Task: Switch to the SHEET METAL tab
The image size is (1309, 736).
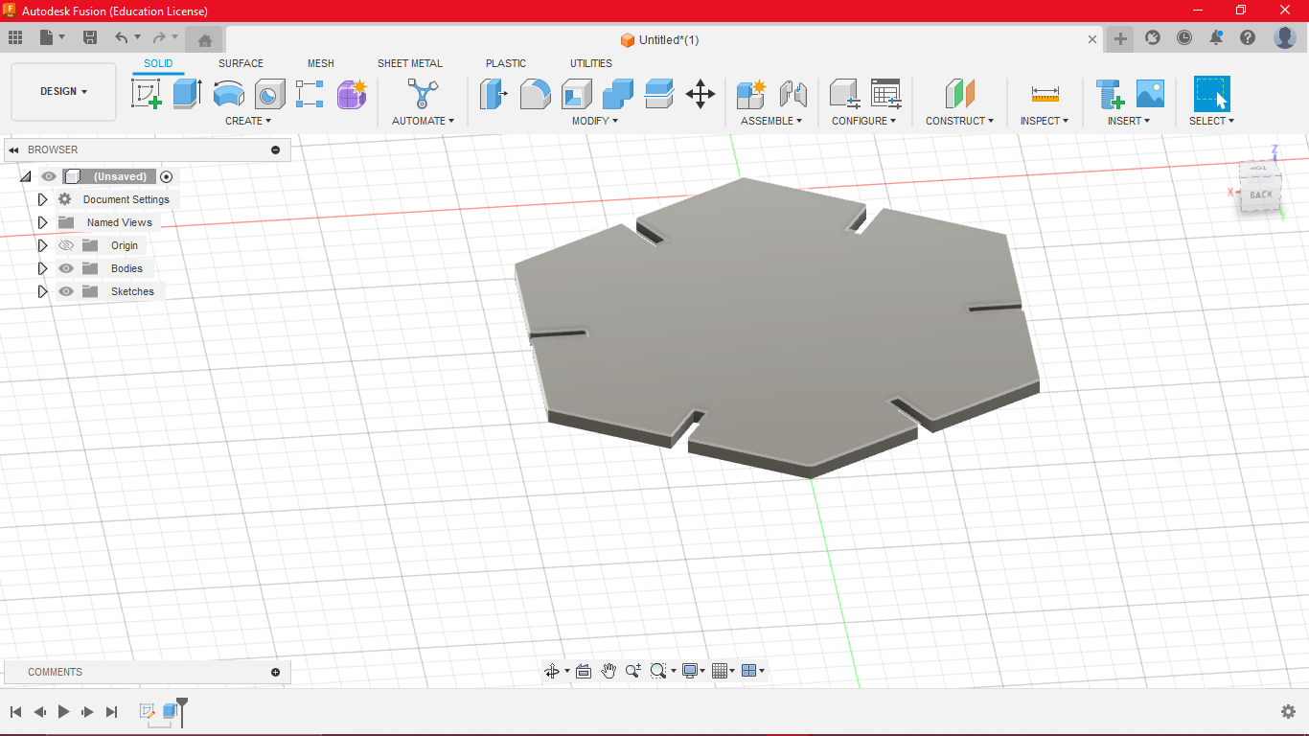Action: pos(410,63)
